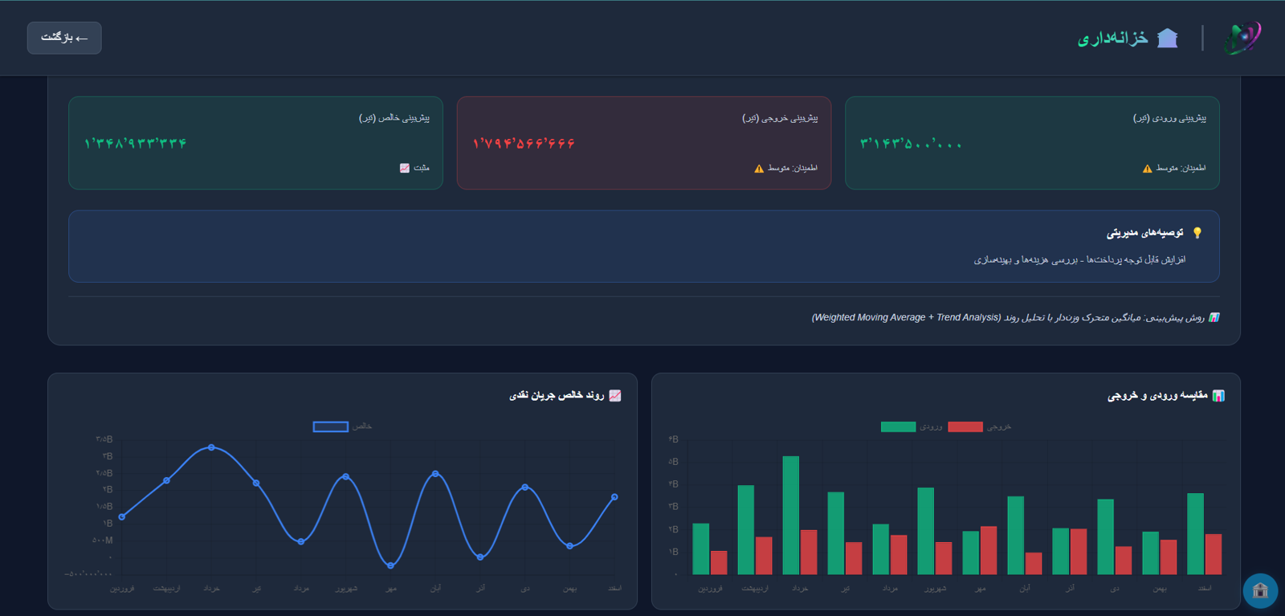Click the app logo in the header
The image size is (1285, 616).
point(1242,38)
